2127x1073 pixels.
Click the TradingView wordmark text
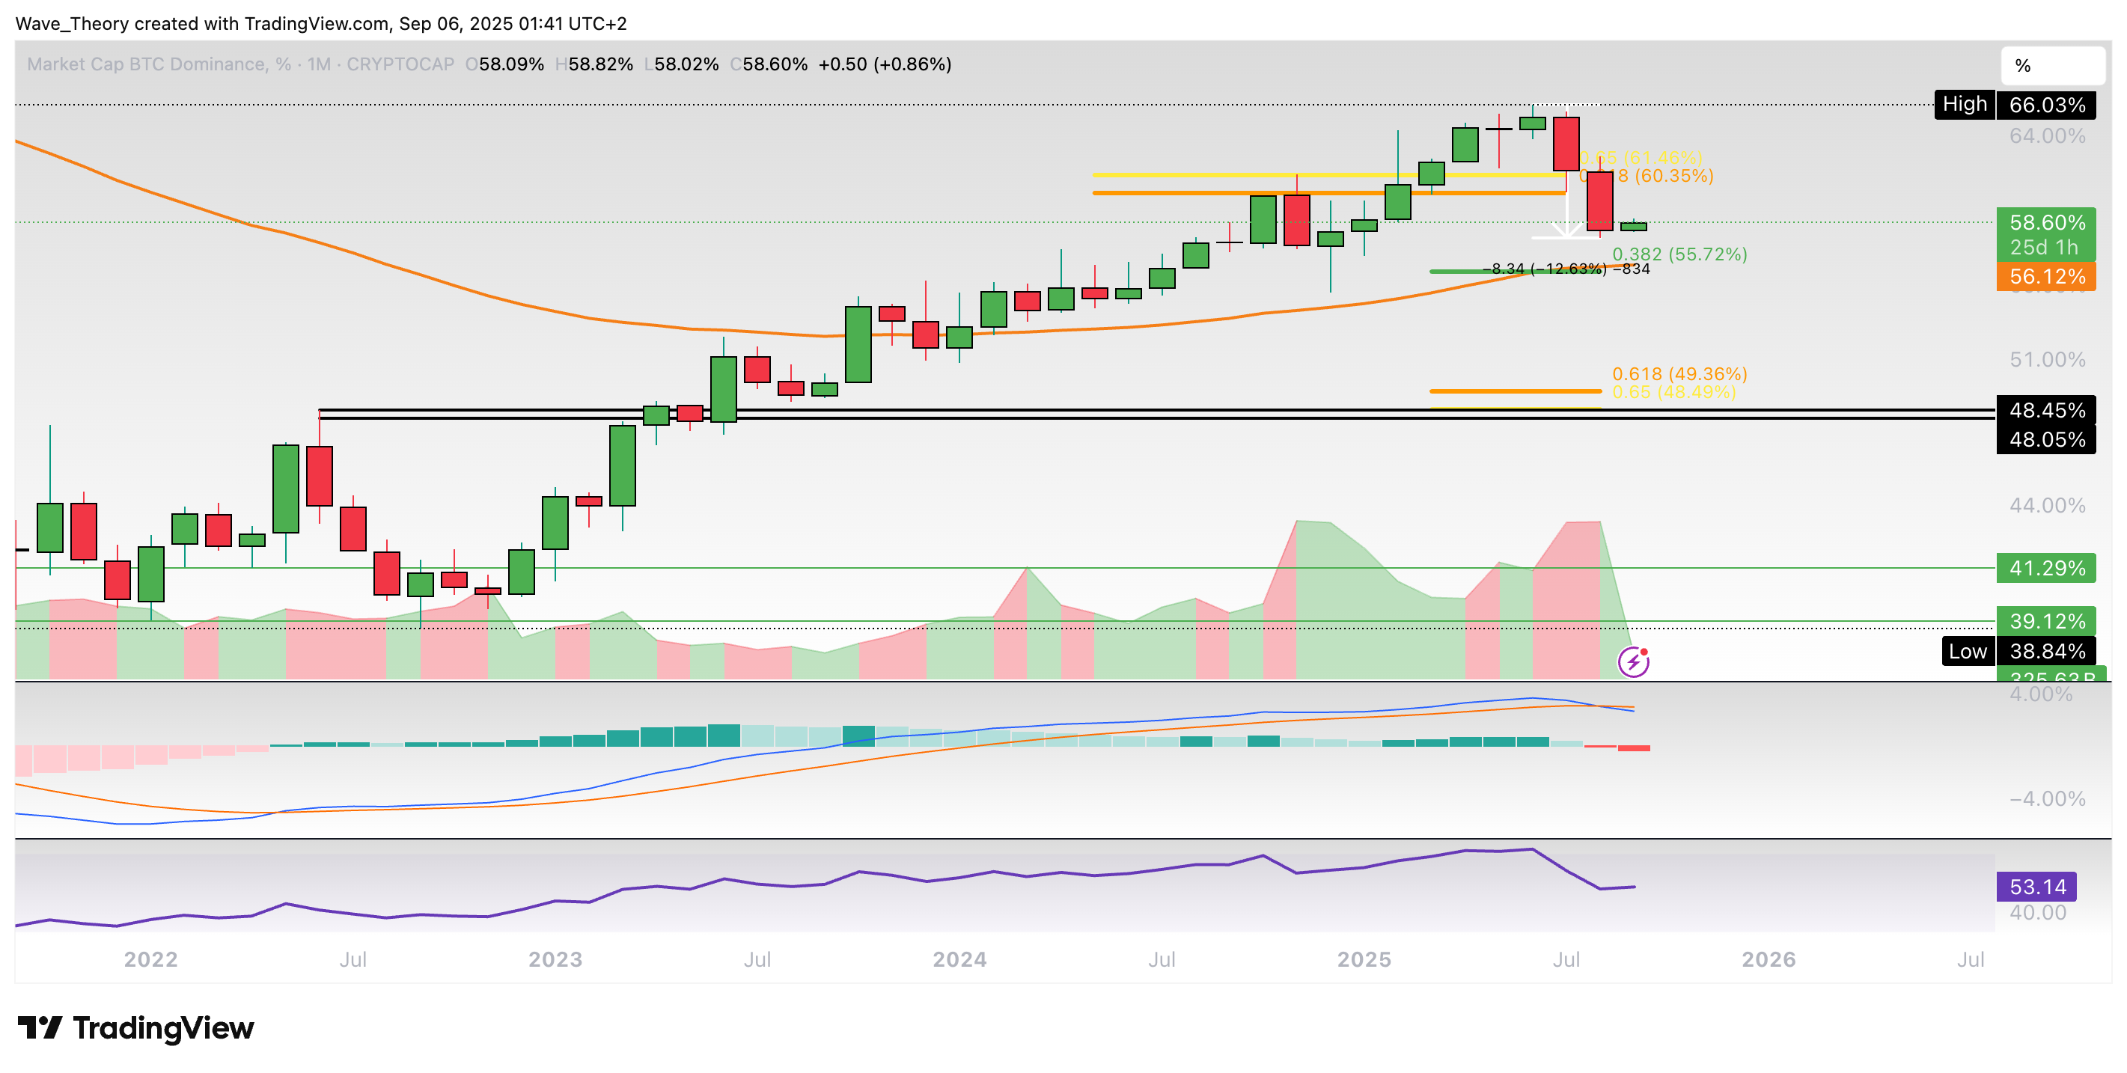coord(163,1027)
